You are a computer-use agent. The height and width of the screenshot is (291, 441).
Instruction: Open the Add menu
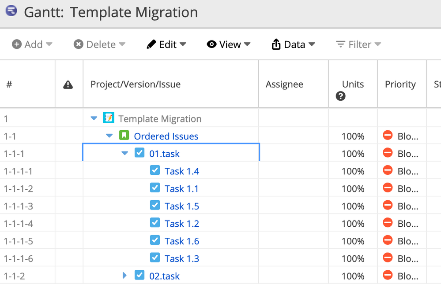[x=32, y=44]
